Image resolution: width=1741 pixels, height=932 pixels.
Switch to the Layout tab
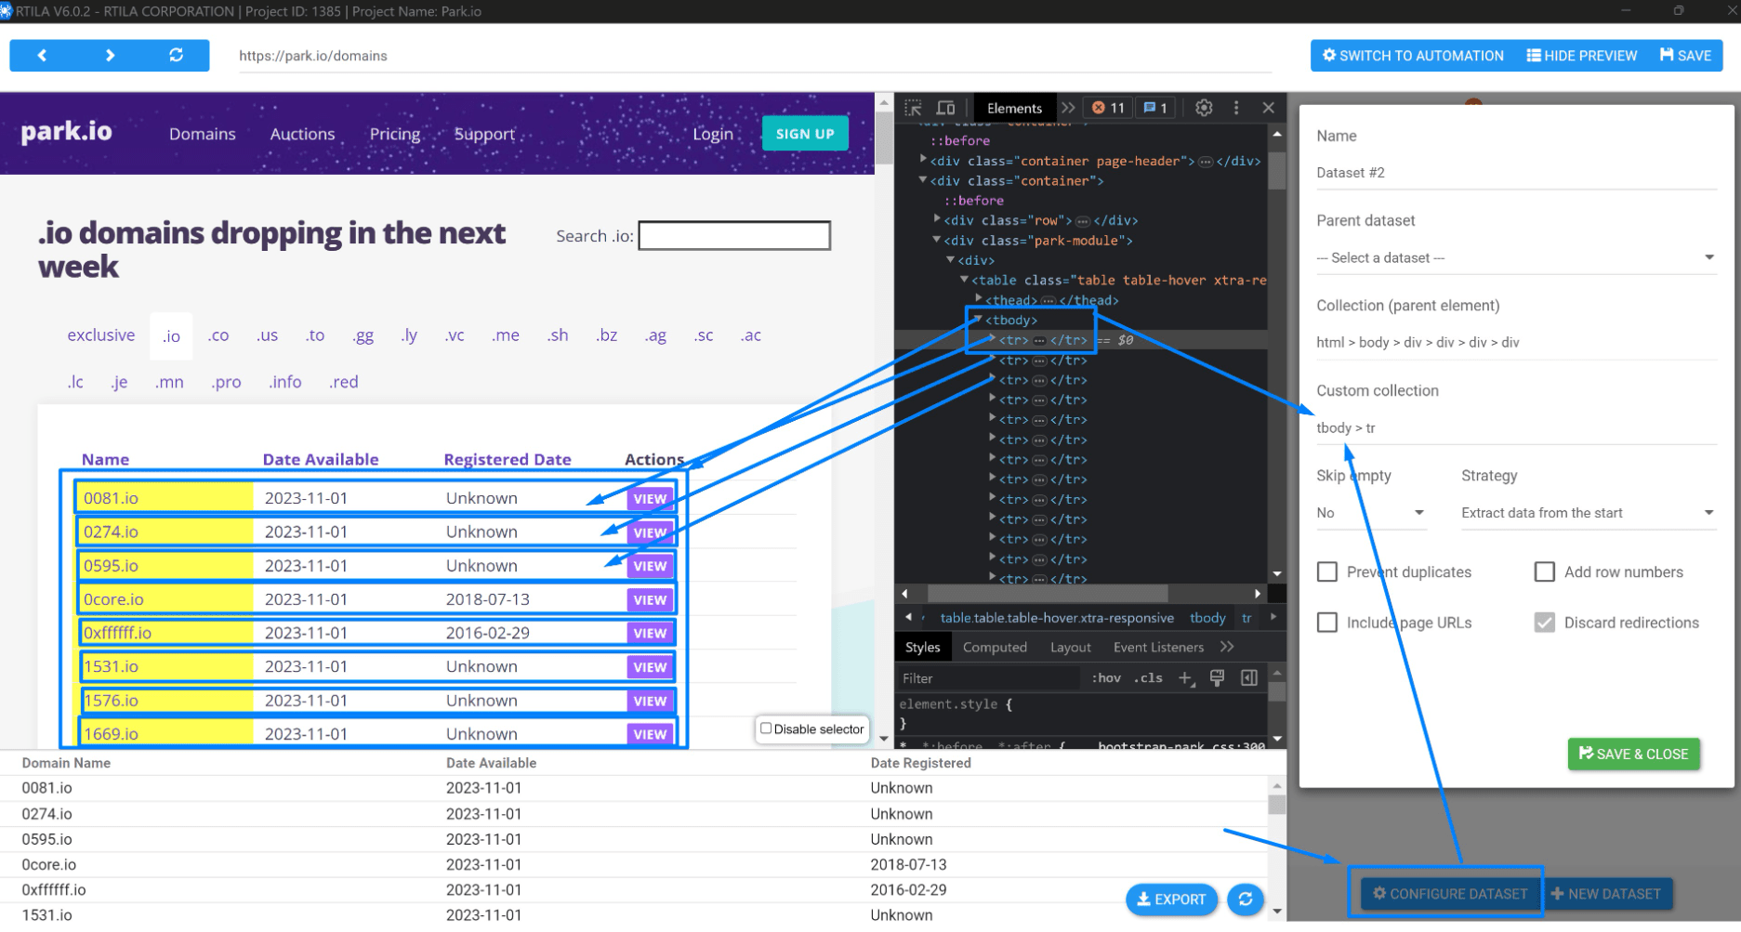point(1071,647)
